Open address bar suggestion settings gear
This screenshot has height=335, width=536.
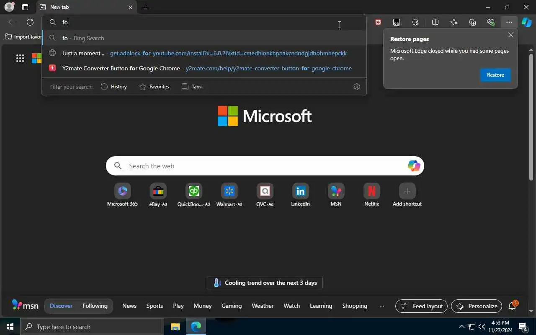pos(357,87)
